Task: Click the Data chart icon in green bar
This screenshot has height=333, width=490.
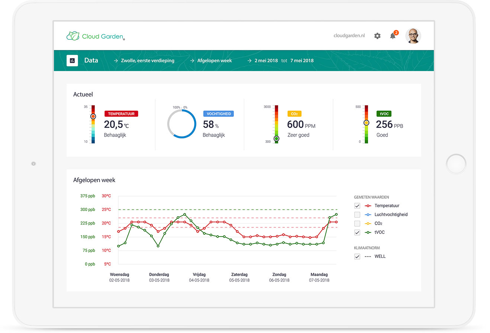Action: pyautogui.click(x=72, y=60)
